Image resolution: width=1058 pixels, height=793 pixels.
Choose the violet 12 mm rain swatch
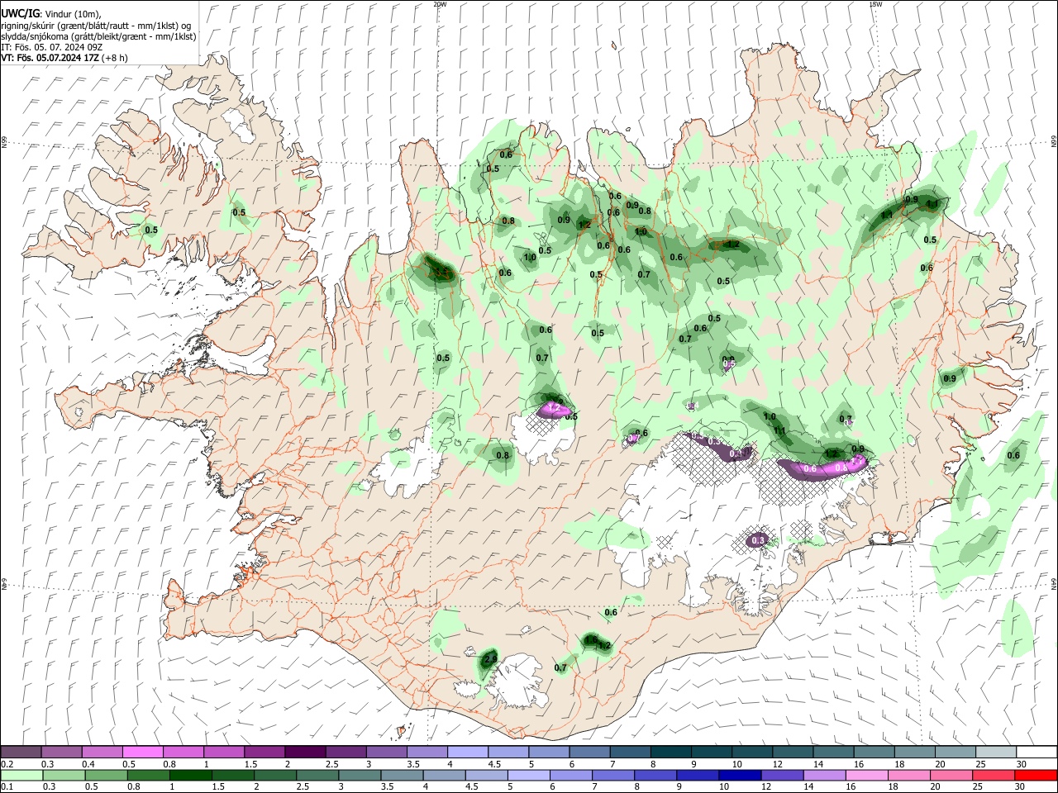pyautogui.click(x=782, y=775)
